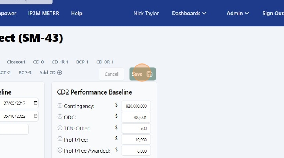Click the TBN-Other info icon
Screen dimensions: 284x158
(x=60, y=128)
